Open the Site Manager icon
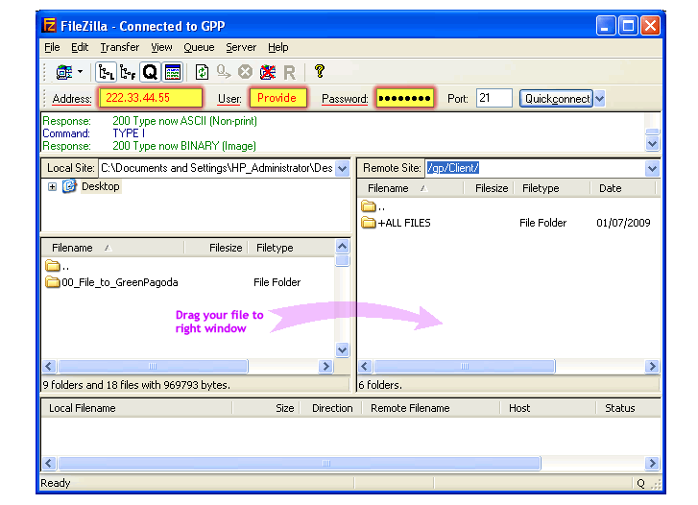 64,72
